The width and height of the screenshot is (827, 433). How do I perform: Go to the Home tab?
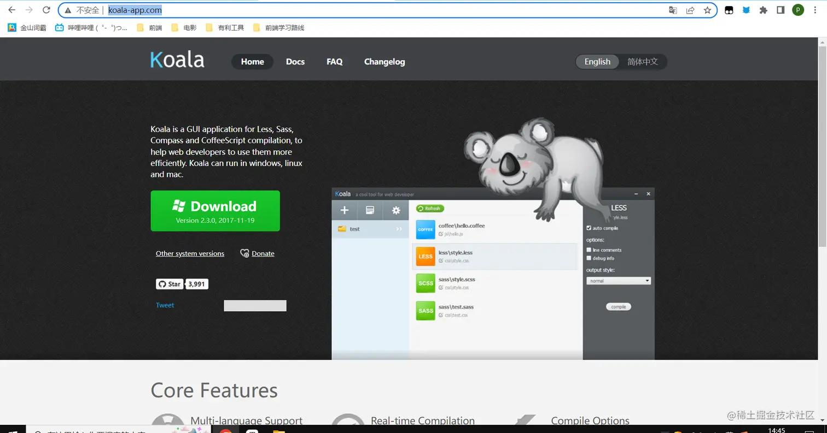click(x=253, y=62)
